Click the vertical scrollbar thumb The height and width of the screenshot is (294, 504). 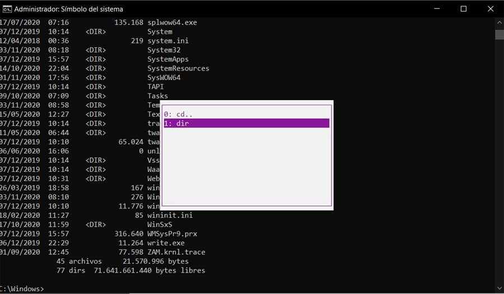click(x=500, y=35)
